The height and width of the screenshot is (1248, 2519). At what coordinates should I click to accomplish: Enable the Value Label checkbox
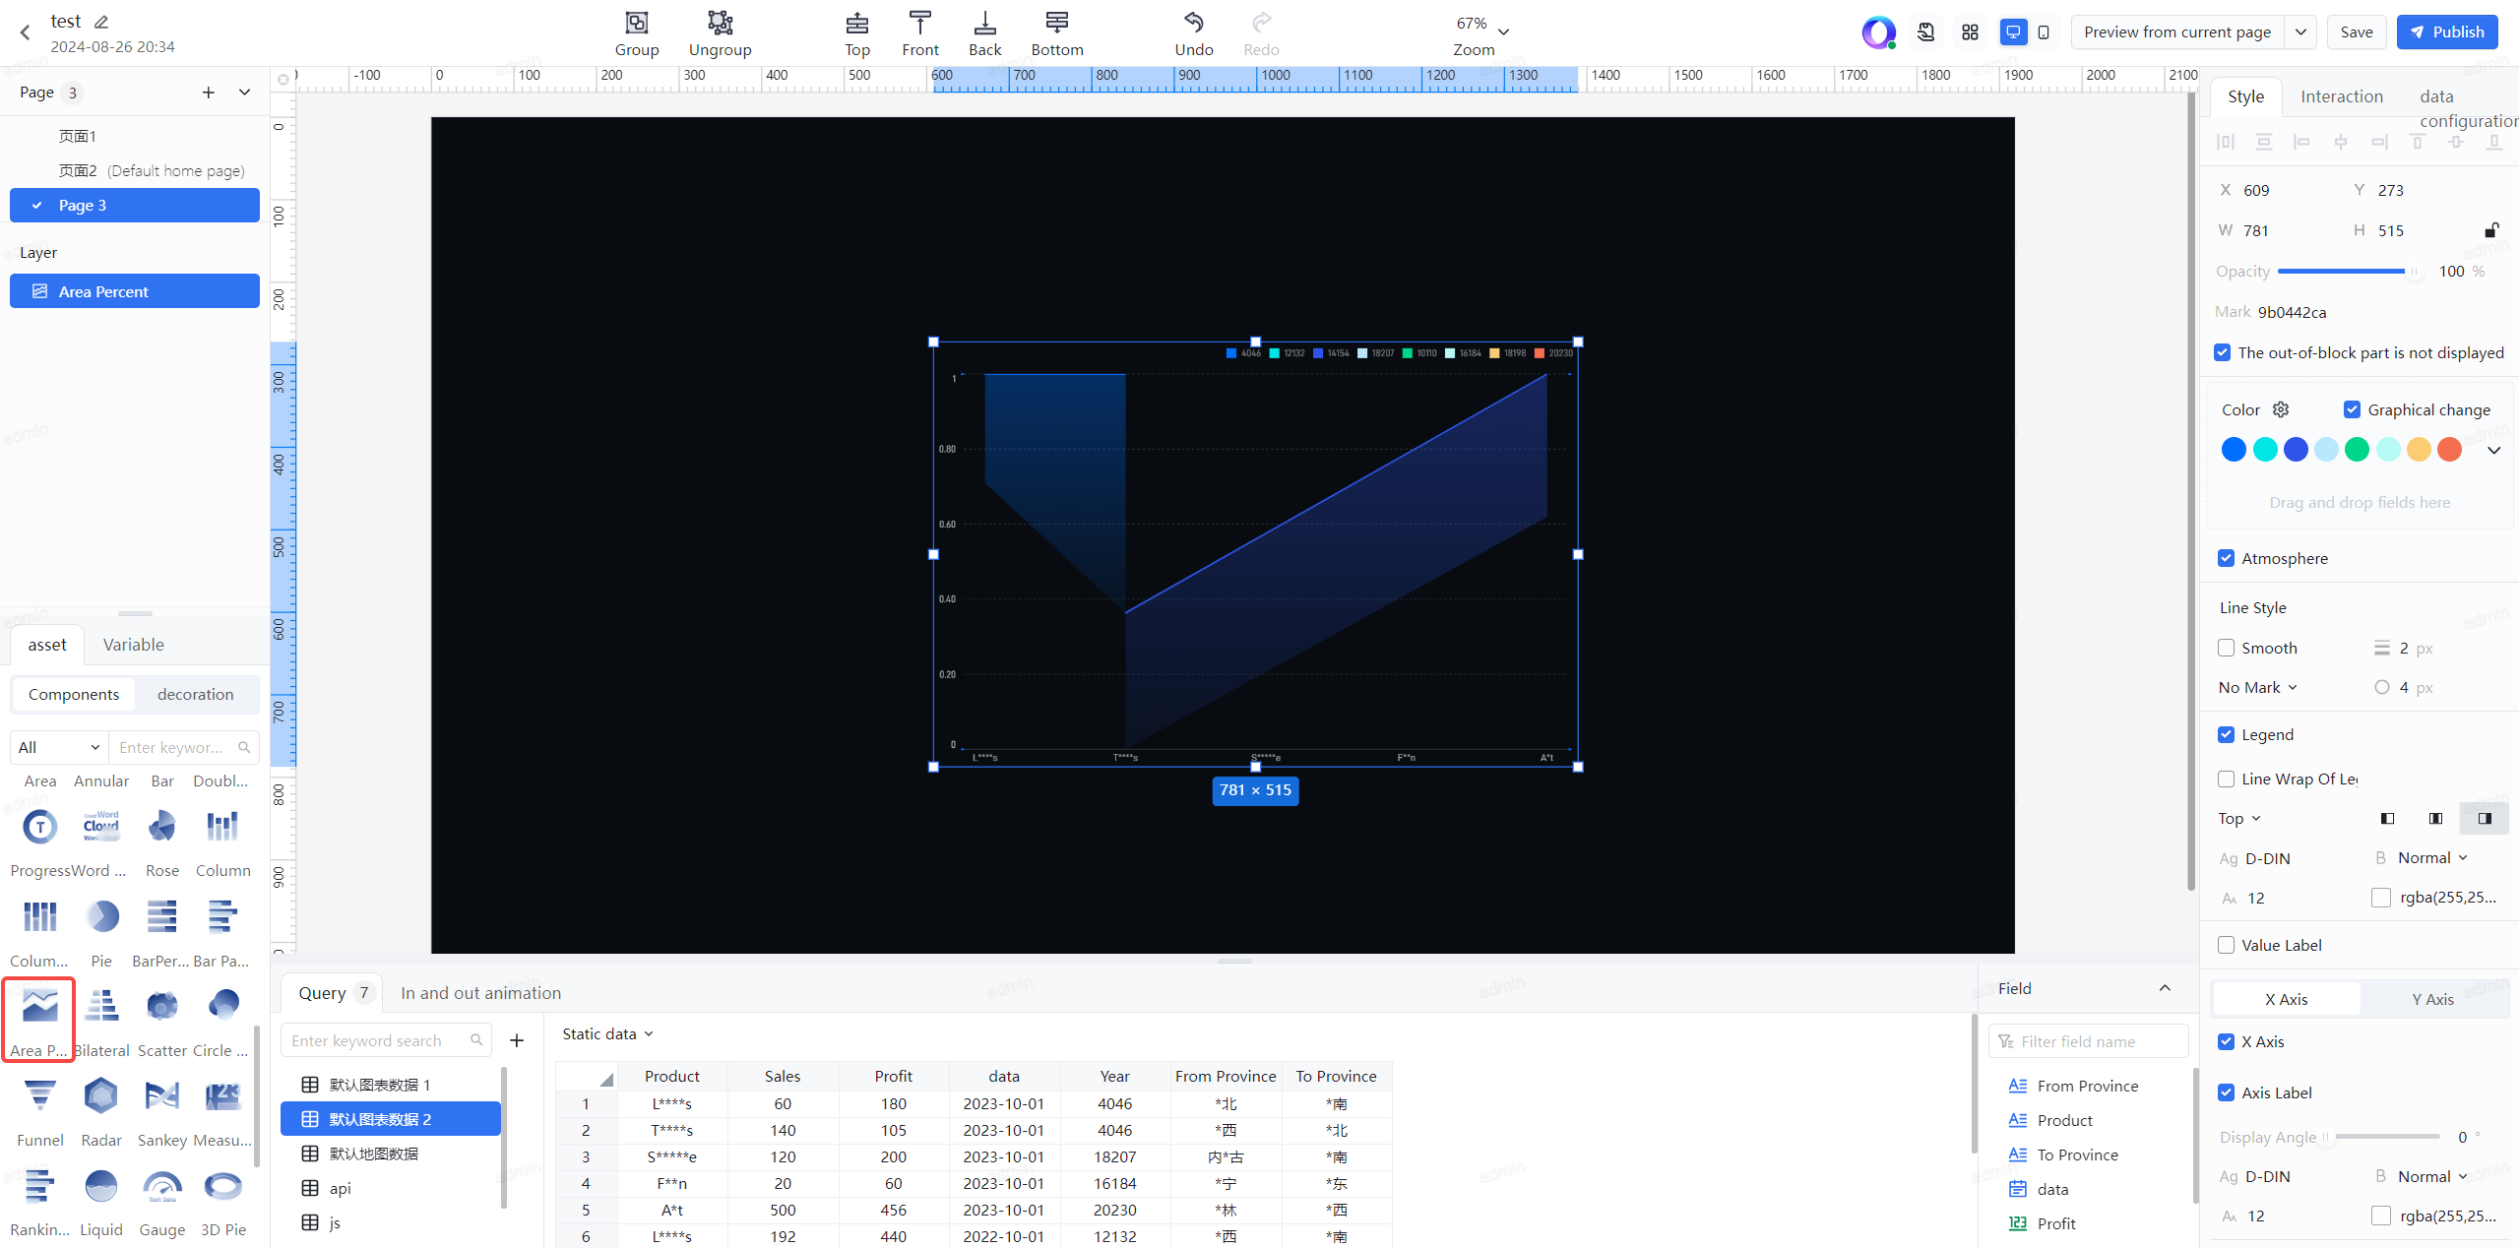[x=2227, y=945]
